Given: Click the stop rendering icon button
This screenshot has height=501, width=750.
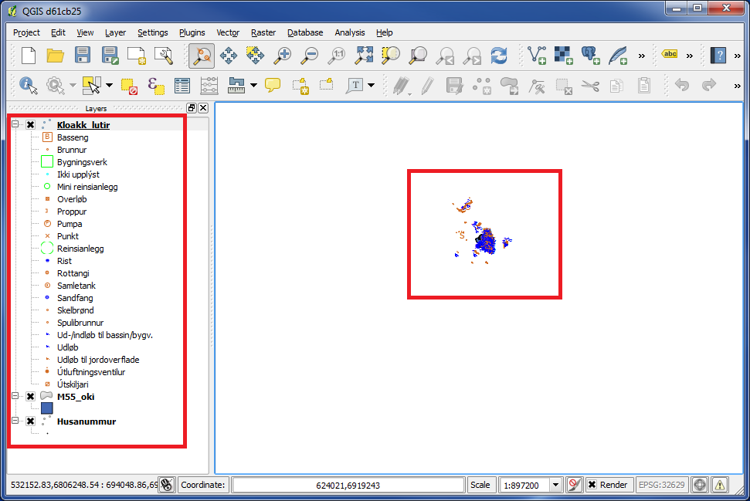Looking at the screenshot, I should pyautogui.click(x=574, y=485).
